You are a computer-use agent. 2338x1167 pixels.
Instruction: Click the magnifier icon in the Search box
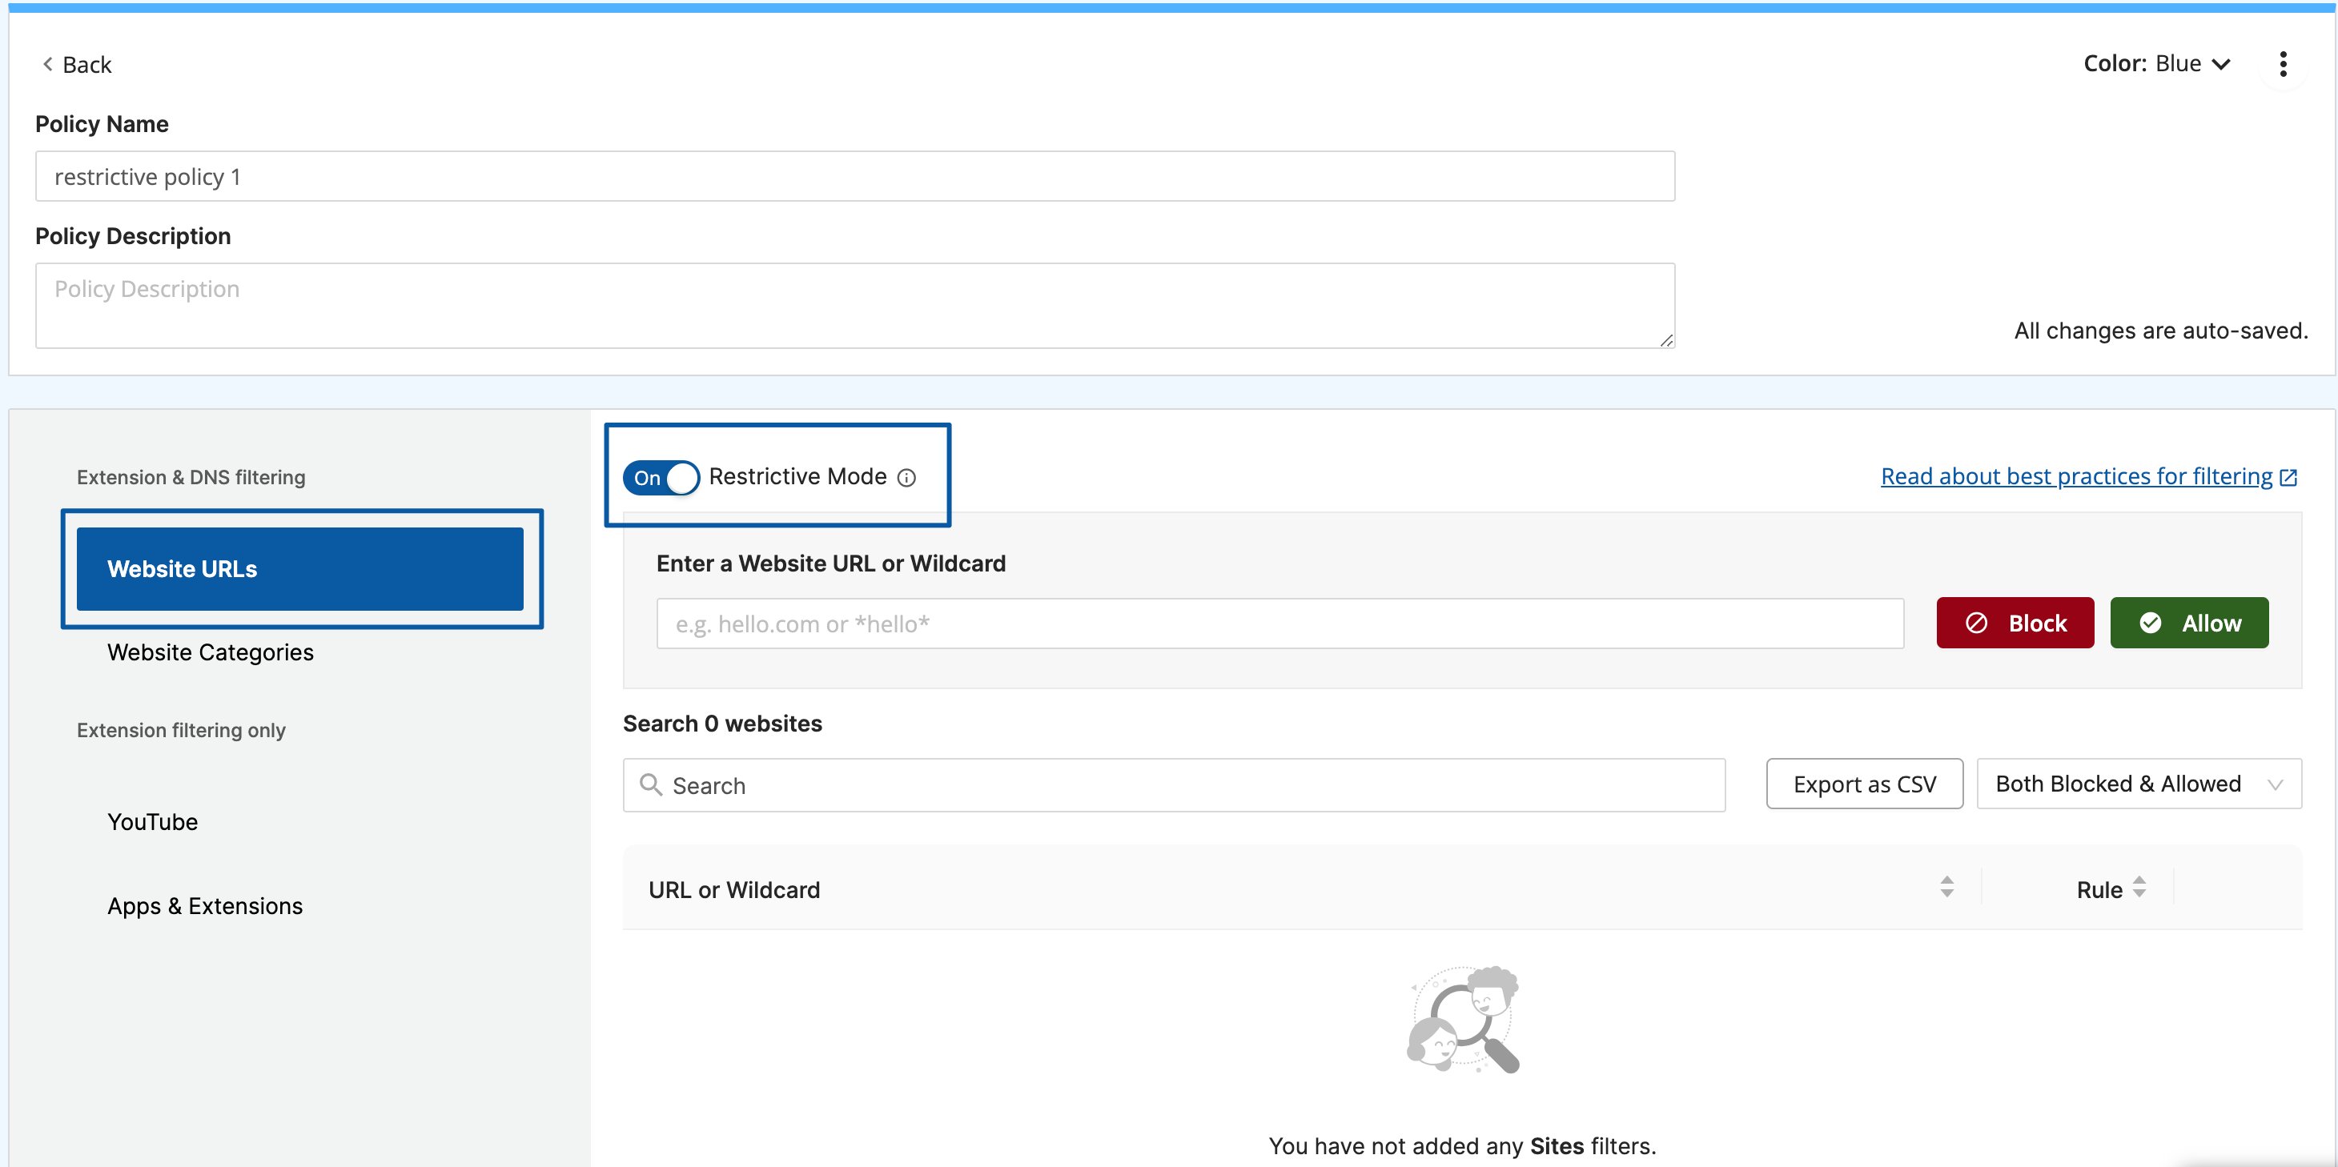click(651, 784)
